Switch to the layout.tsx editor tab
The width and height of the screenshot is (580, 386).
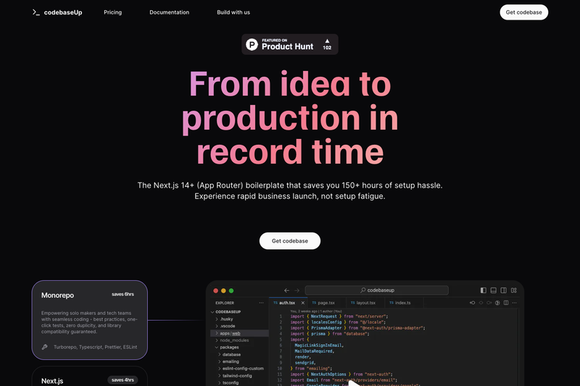[x=366, y=303]
